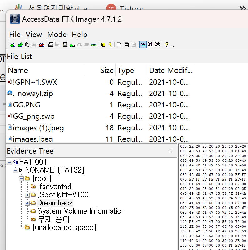Open browser bookmarks overflow chevron

(x=243, y=8)
